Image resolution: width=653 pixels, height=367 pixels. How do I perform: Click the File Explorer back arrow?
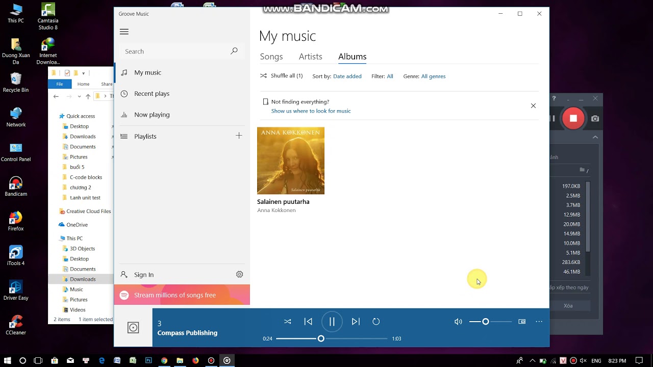click(56, 96)
